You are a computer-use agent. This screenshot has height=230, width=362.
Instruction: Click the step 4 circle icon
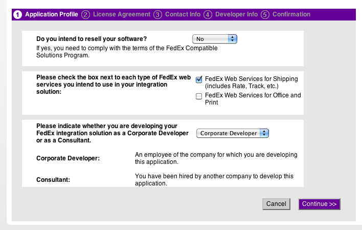pyautogui.click(x=208, y=15)
